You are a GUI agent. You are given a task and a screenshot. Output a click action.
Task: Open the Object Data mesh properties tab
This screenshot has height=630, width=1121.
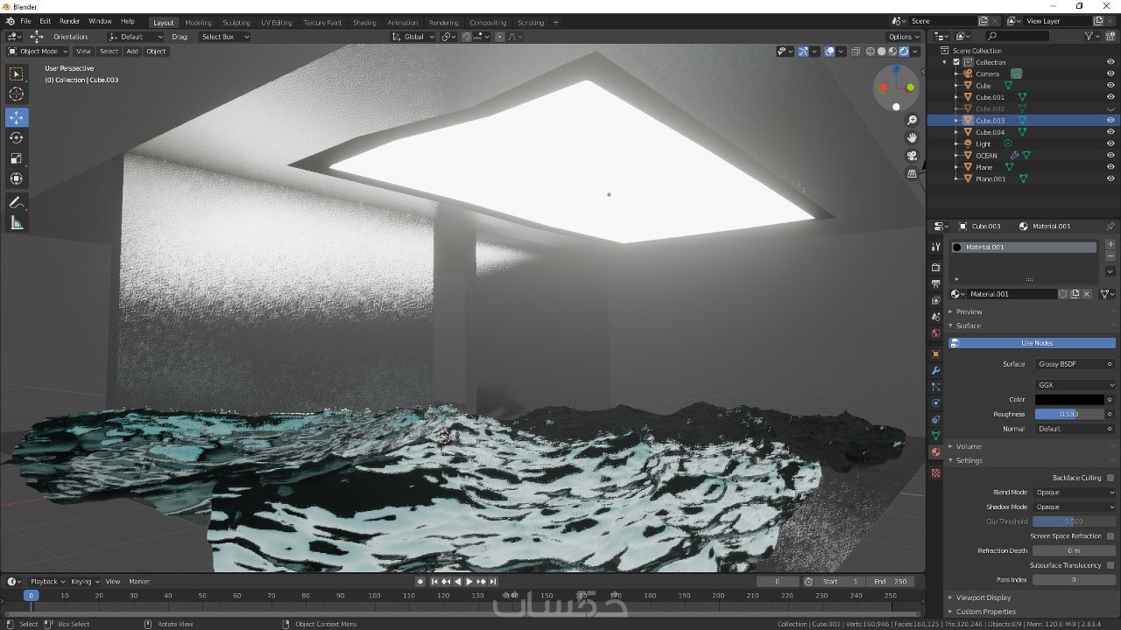pos(935,436)
